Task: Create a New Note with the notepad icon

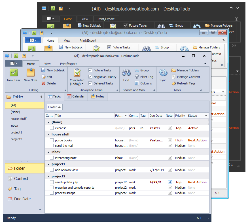Action: [31, 73]
